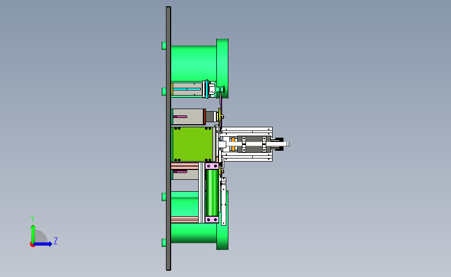451x277 pixels.
Task: Select the blue Z-axis arrow of the triad
Action: click(x=43, y=244)
